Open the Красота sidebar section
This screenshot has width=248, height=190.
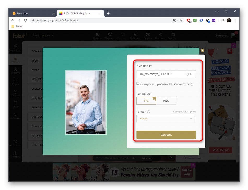pyautogui.click(x=15, y=71)
